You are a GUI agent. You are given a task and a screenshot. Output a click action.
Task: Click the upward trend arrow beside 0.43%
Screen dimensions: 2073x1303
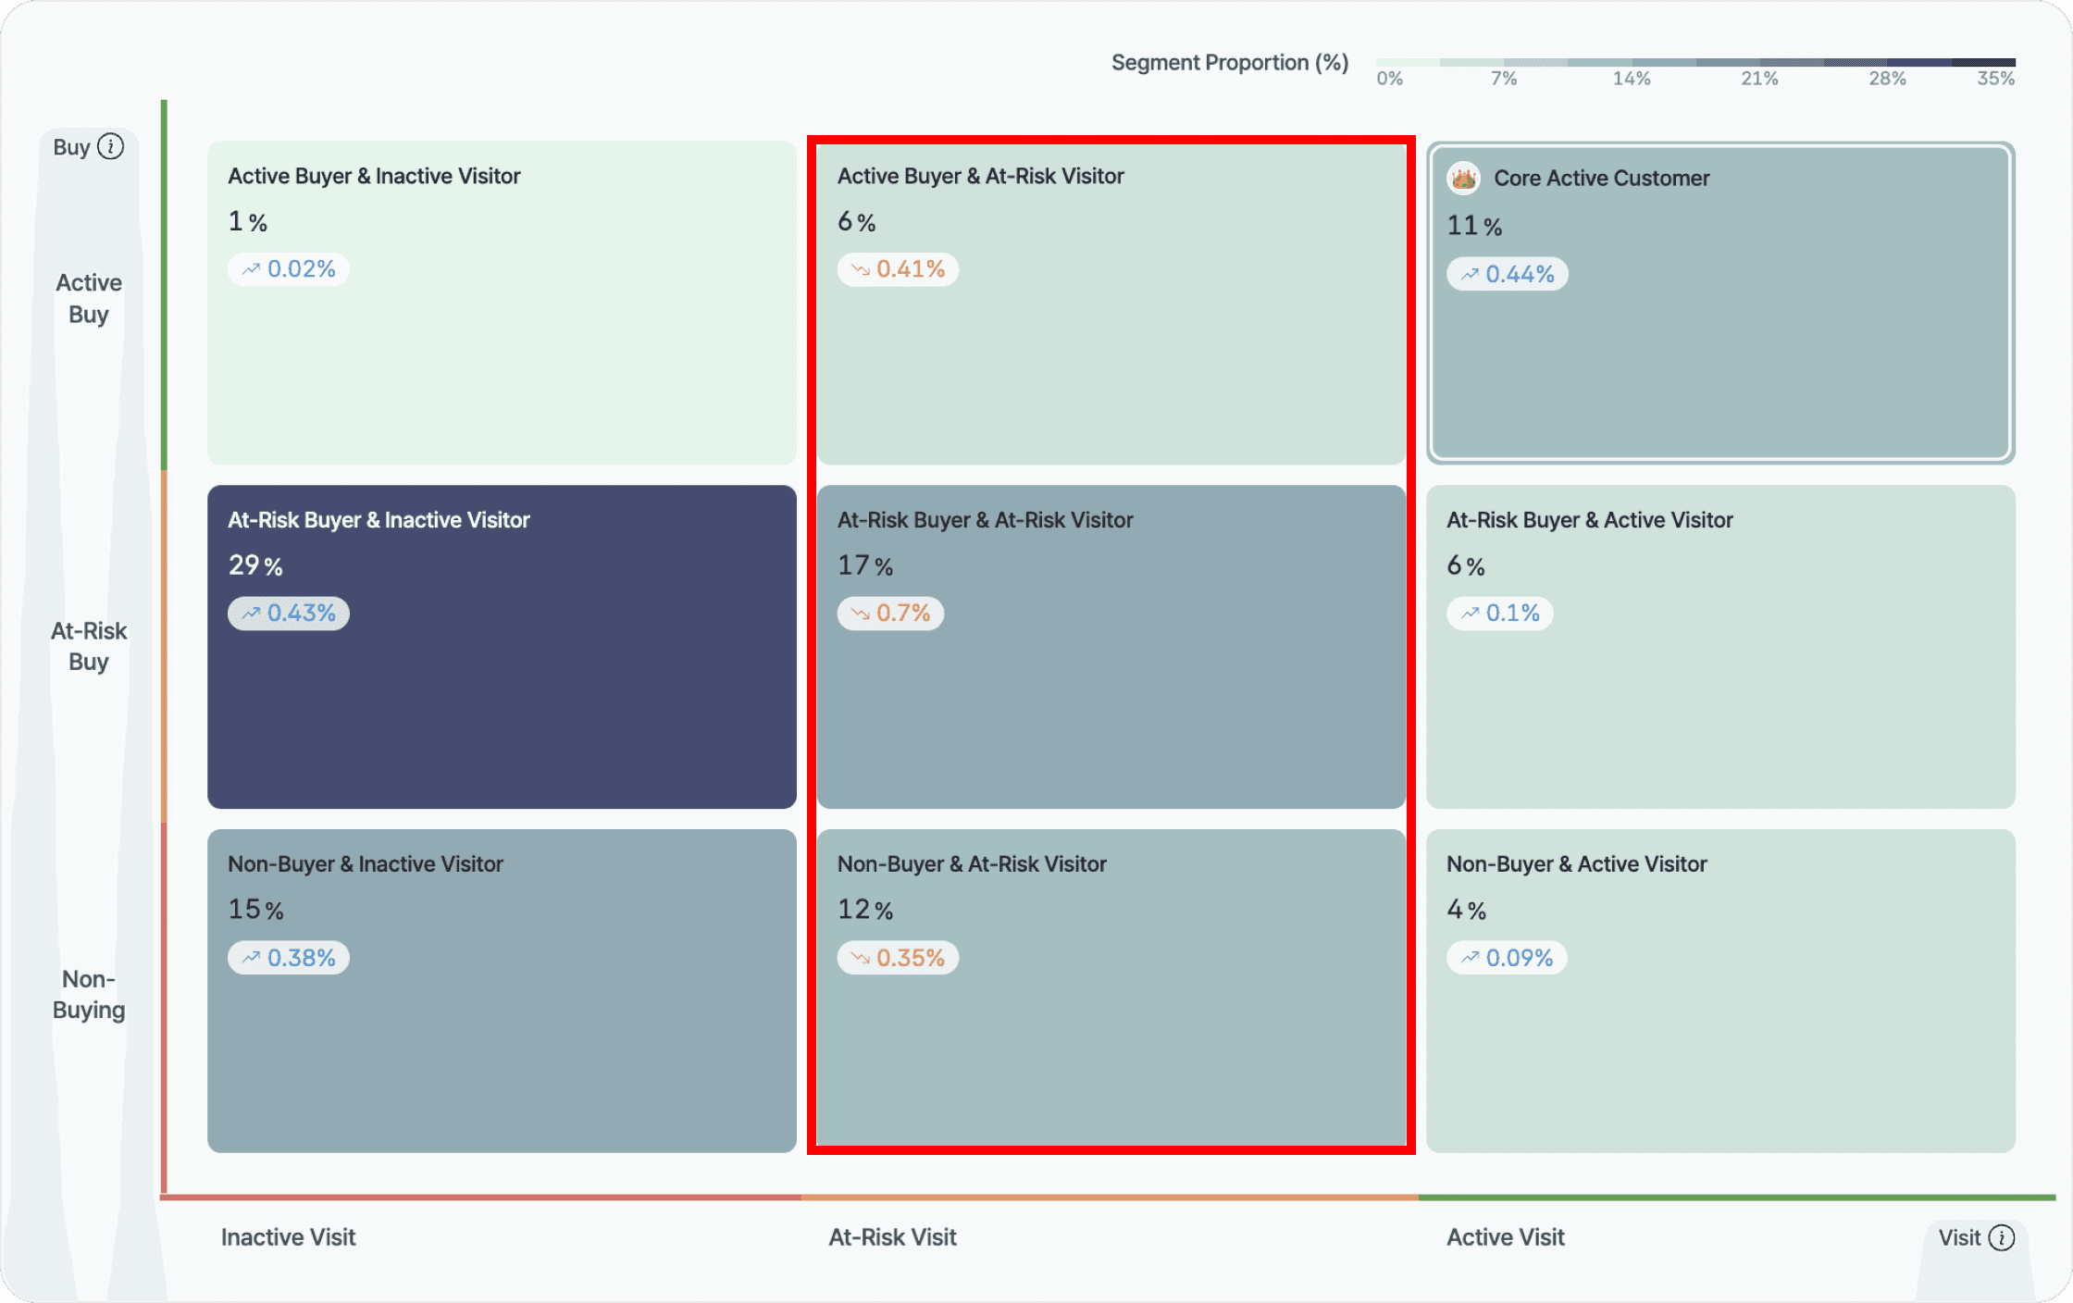pos(251,614)
